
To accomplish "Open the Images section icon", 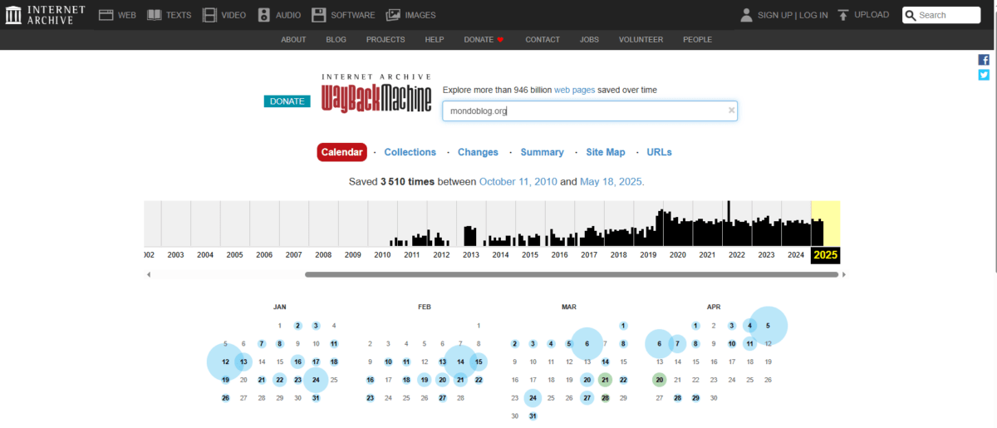I will tap(393, 15).
